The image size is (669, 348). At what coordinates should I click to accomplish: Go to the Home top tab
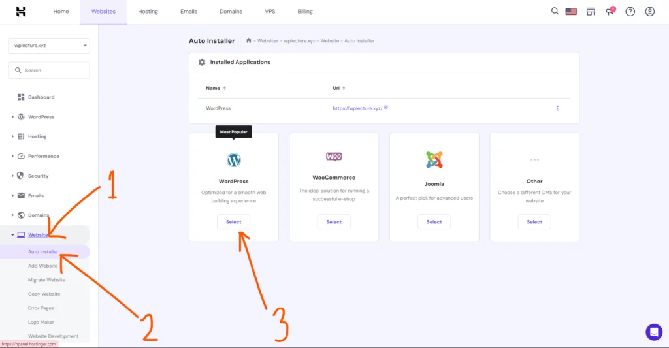point(61,12)
